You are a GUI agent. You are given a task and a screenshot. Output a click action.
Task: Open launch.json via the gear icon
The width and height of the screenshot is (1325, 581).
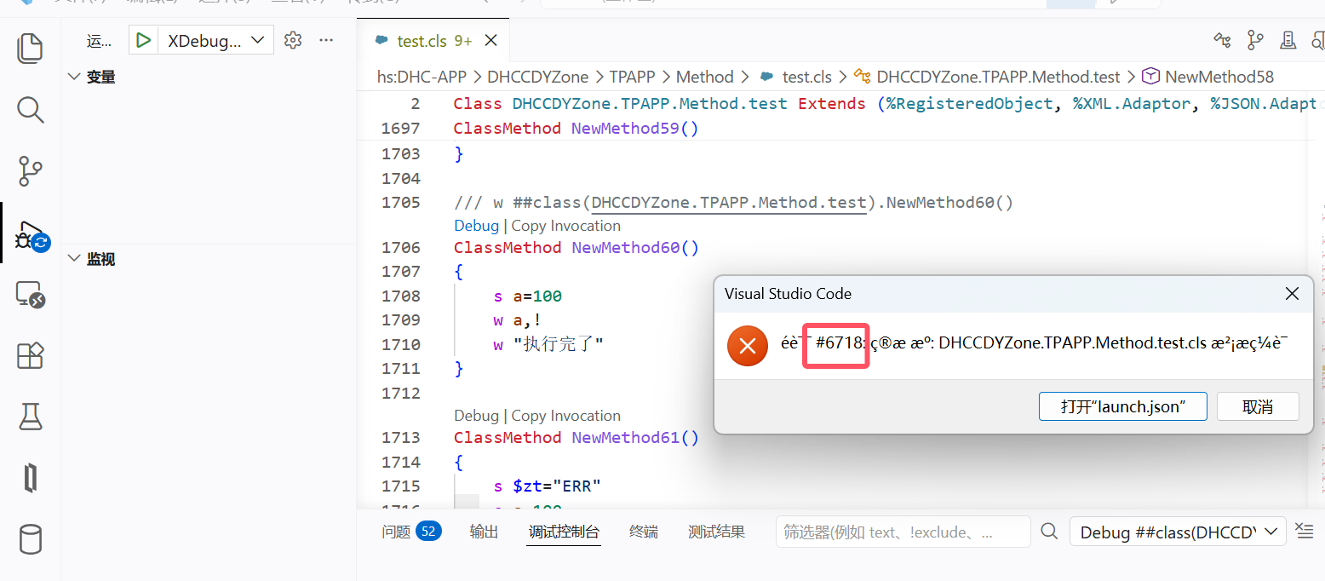(293, 40)
